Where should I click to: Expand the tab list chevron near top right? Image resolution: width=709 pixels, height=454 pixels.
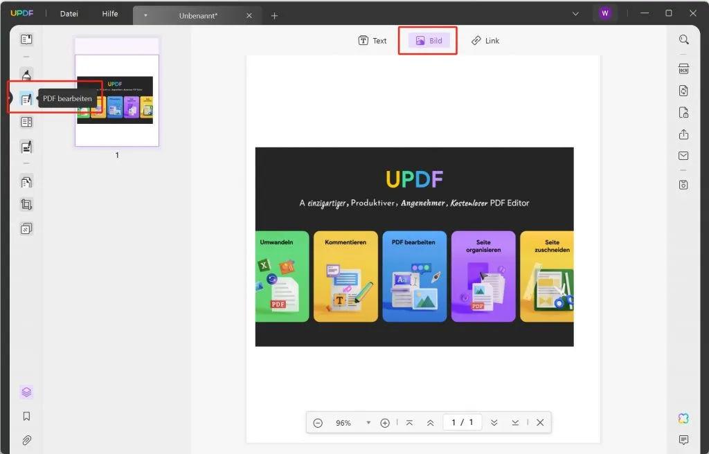pyautogui.click(x=576, y=13)
